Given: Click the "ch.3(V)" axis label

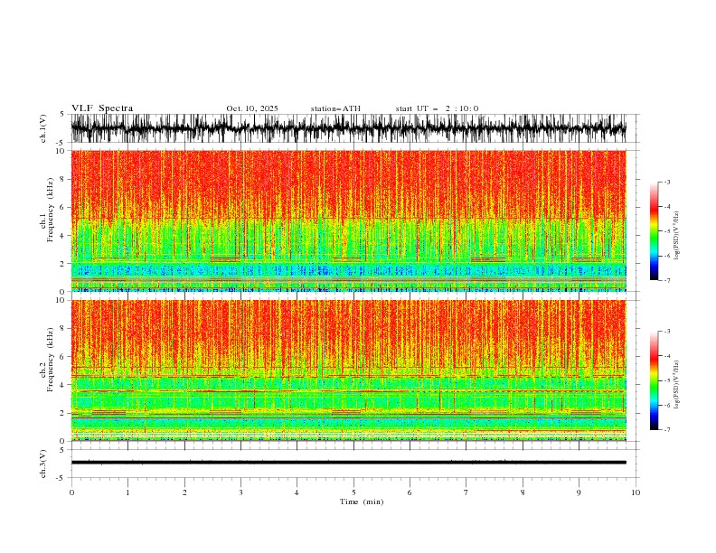Looking at the screenshot, I should pos(43,464).
